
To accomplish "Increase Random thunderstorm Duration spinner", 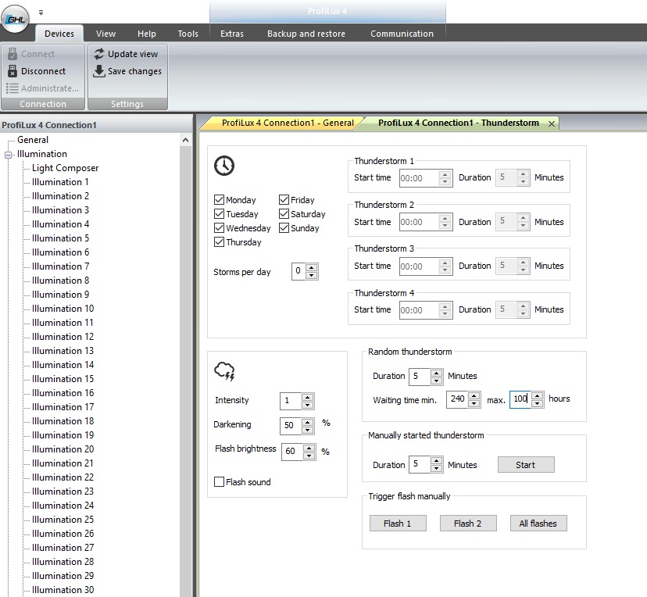I will [436, 373].
